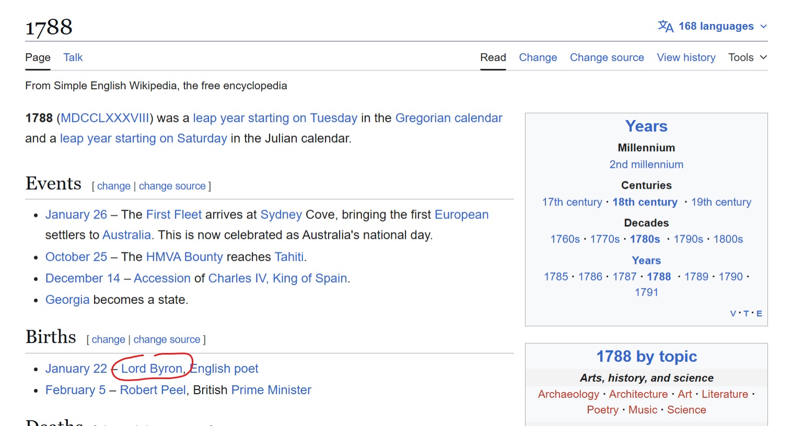Open the View history tab
The height and width of the screenshot is (426, 792).
coord(686,57)
